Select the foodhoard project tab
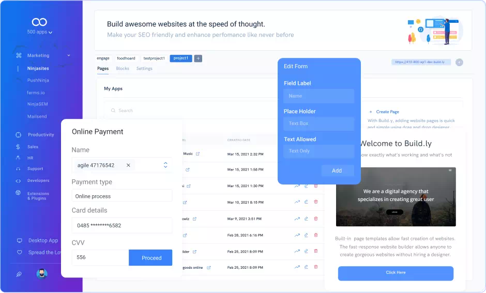 (126, 58)
